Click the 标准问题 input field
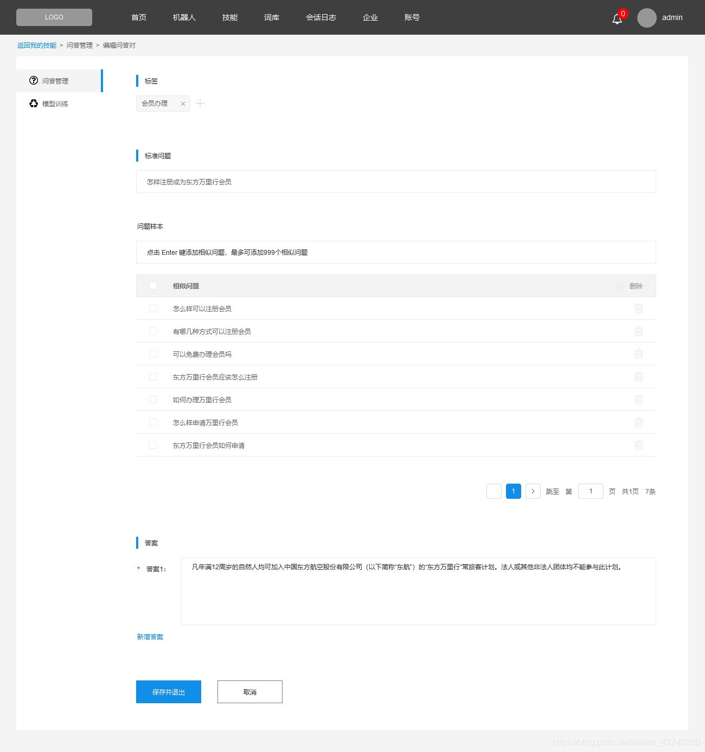 coord(396,182)
